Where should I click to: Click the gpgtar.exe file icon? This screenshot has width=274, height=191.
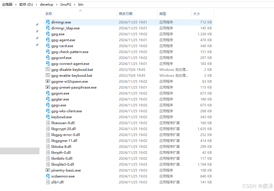click(x=48, y=99)
